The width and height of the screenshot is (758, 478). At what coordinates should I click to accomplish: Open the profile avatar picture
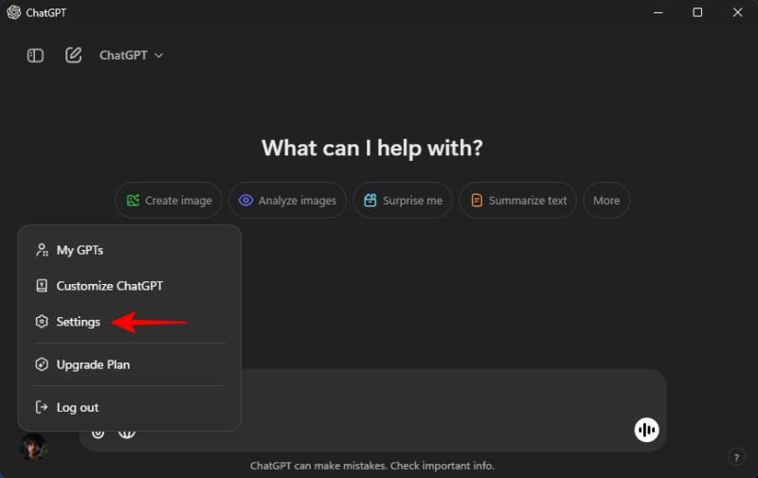coord(33,447)
